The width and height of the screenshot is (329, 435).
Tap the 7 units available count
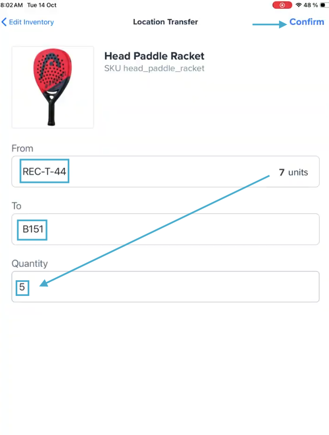click(x=293, y=173)
